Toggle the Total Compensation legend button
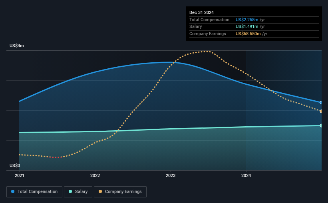 34,192
